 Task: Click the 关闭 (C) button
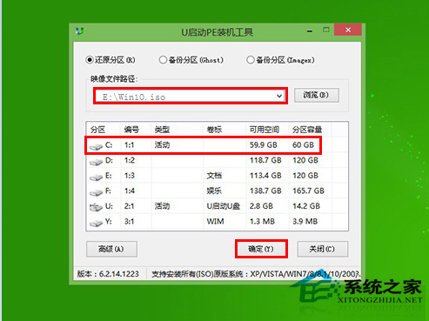point(322,249)
